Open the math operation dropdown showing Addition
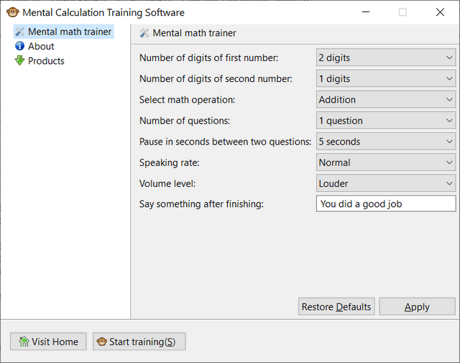The width and height of the screenshot is (460, 363). [386, 99]
